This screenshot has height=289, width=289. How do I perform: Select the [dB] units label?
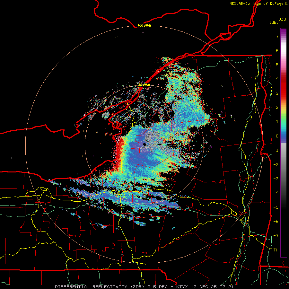click(x=274, y=22)
